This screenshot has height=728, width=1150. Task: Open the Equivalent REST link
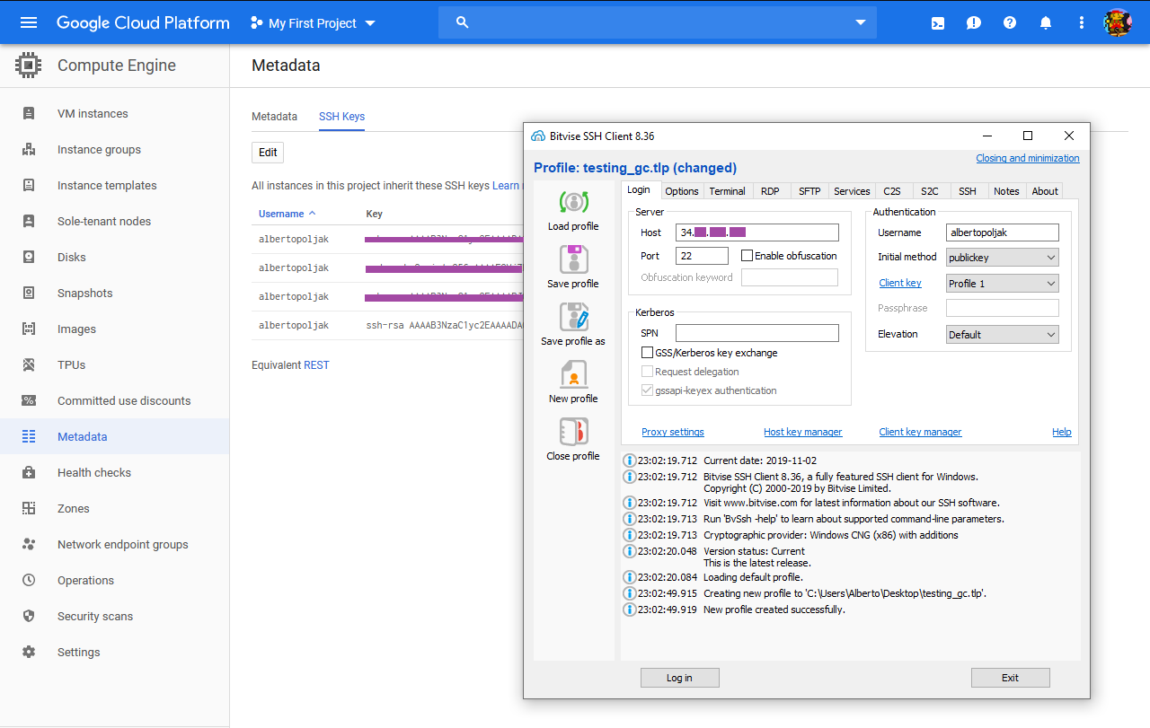coord(316,365)
